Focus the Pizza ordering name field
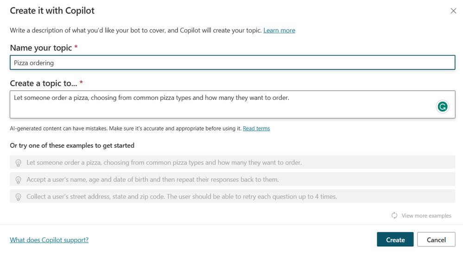Screen dimensions: 463x253 pos(232,63)
